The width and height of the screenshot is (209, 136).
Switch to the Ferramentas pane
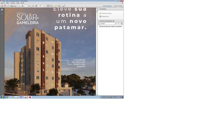click(107, 6)
